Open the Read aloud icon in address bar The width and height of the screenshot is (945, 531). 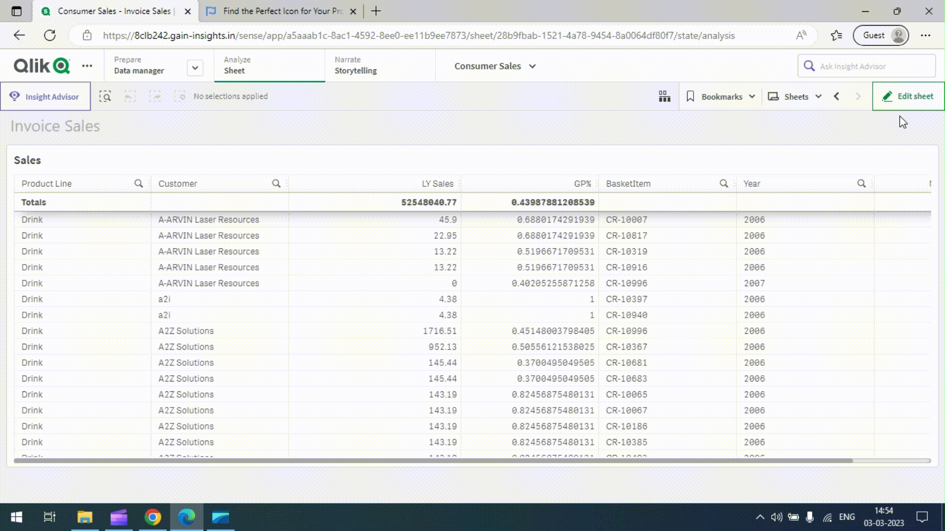point(801,35)
